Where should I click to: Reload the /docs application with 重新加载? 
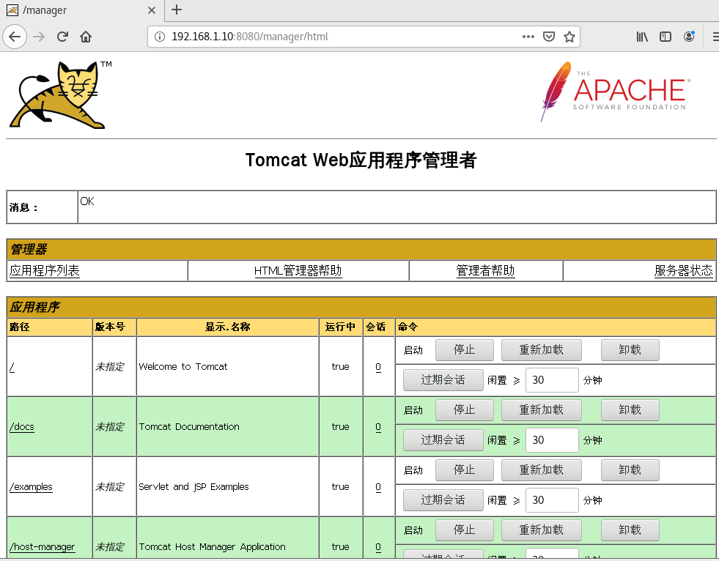pos(542,410)
